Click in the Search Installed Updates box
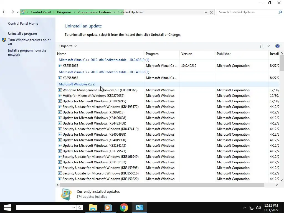Screen dimensions: 284x213 click(247, 12)
